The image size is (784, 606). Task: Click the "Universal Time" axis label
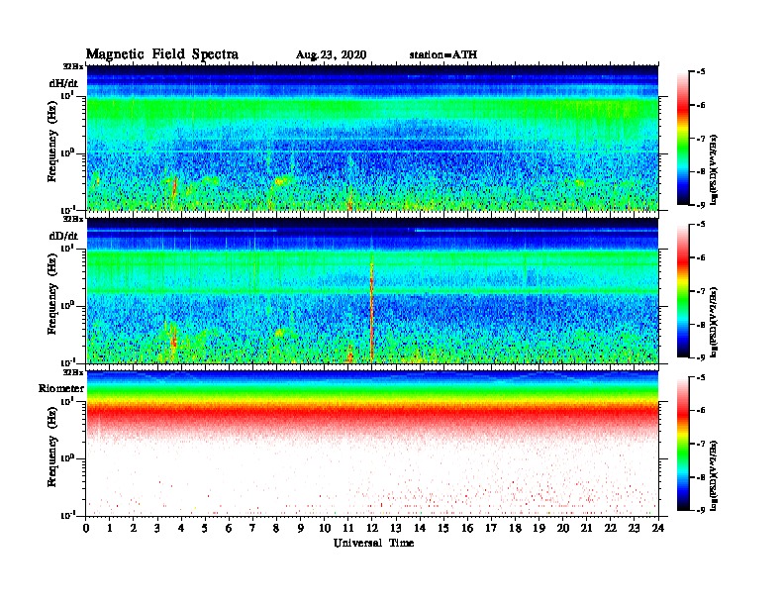[373, 543]
